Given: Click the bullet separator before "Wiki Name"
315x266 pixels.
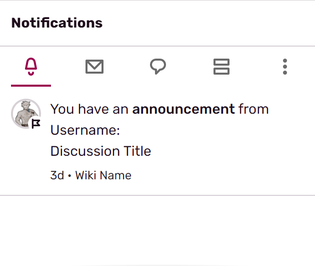Looking at the screenshot, I should coord(69,176).
